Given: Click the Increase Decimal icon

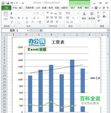Looking at the screenshot, I should [68, 22].
